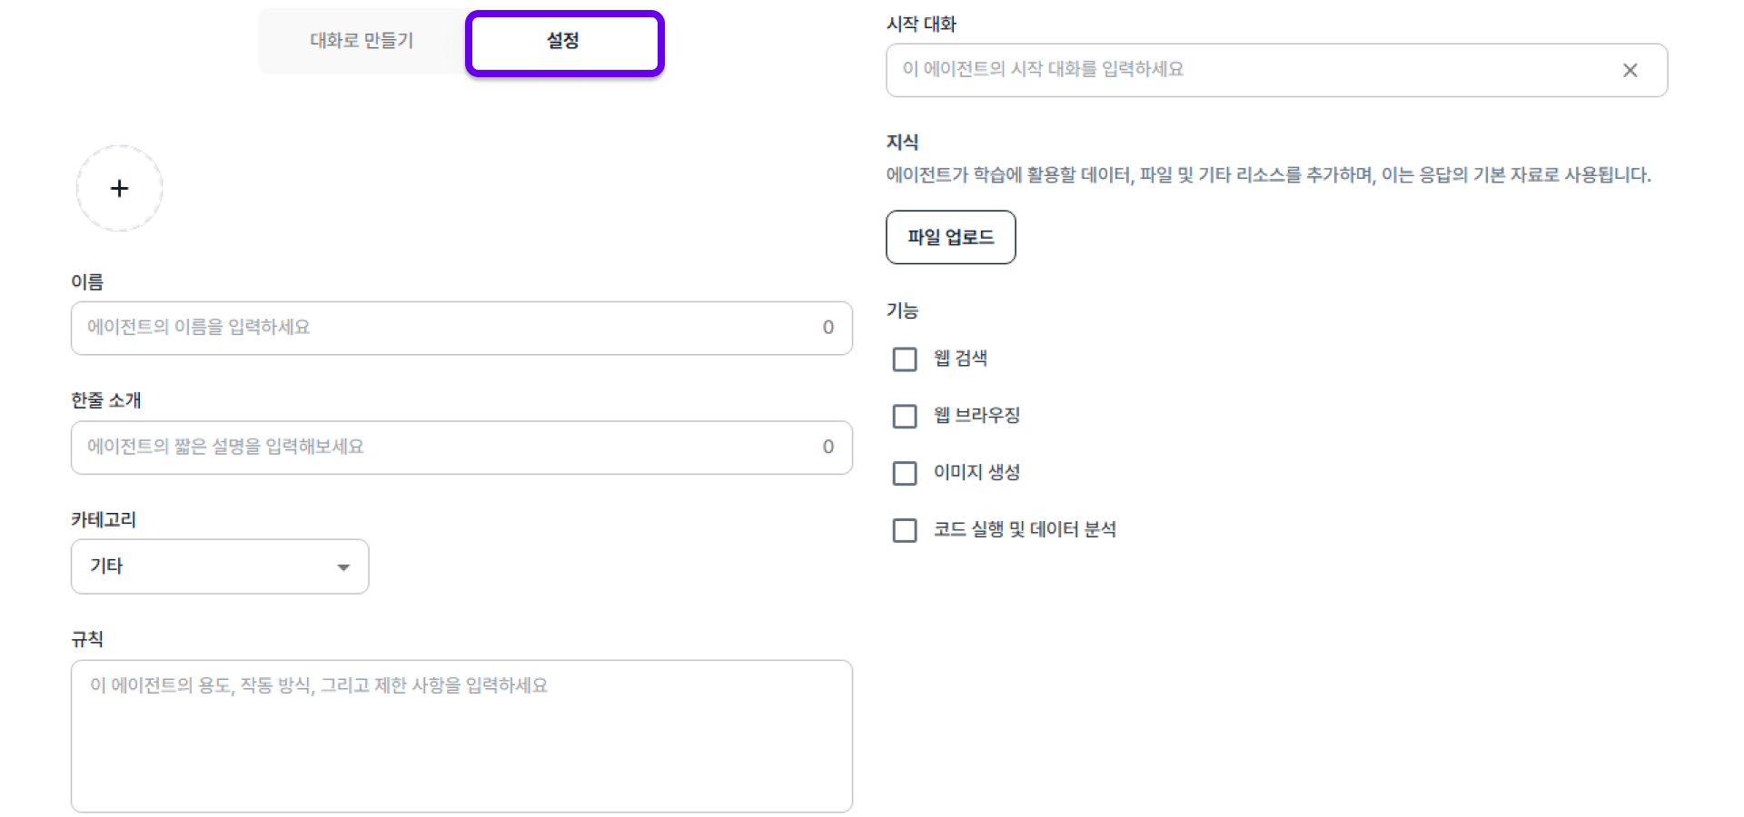Screen dimensions: 1744x817
Task: Click the 시작 대화 label text
Action: 921,25
